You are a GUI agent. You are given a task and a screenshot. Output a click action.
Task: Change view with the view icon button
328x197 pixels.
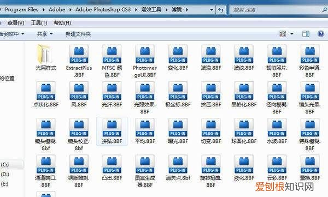[283, 34]
